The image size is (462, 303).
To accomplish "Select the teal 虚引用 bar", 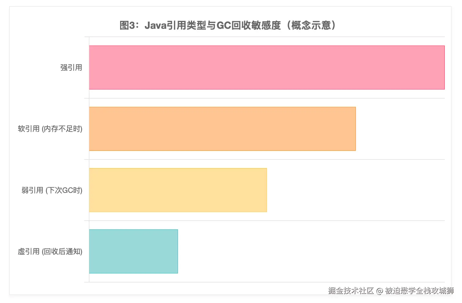I will (x=133, y=251).
